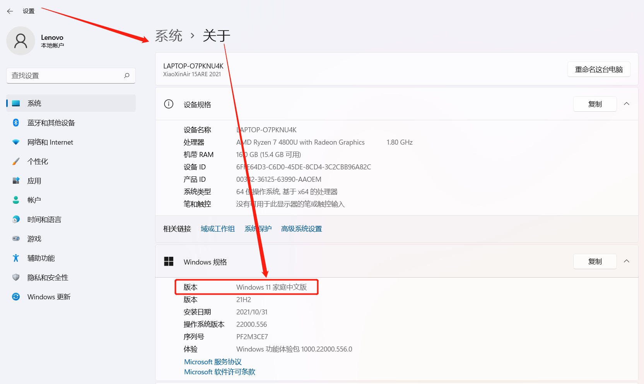Select 蓝牙和其他设备 in the sidebar
The width and height of the screenshot is (644, 384).
tap(71, 123)
